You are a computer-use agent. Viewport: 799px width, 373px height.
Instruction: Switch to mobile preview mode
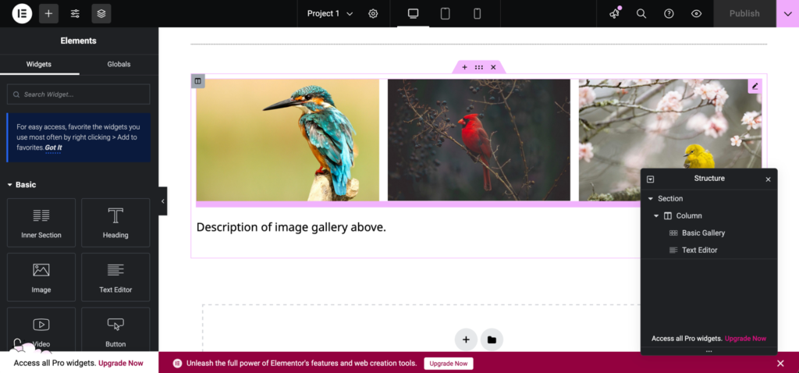[x=478, y=14]
